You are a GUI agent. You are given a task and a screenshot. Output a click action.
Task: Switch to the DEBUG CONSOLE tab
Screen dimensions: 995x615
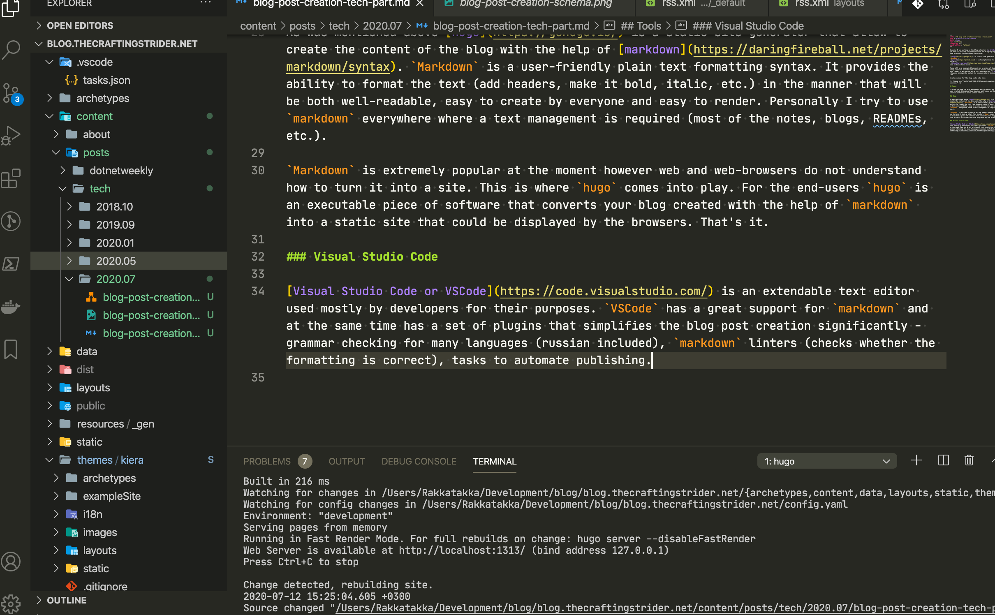419,461
